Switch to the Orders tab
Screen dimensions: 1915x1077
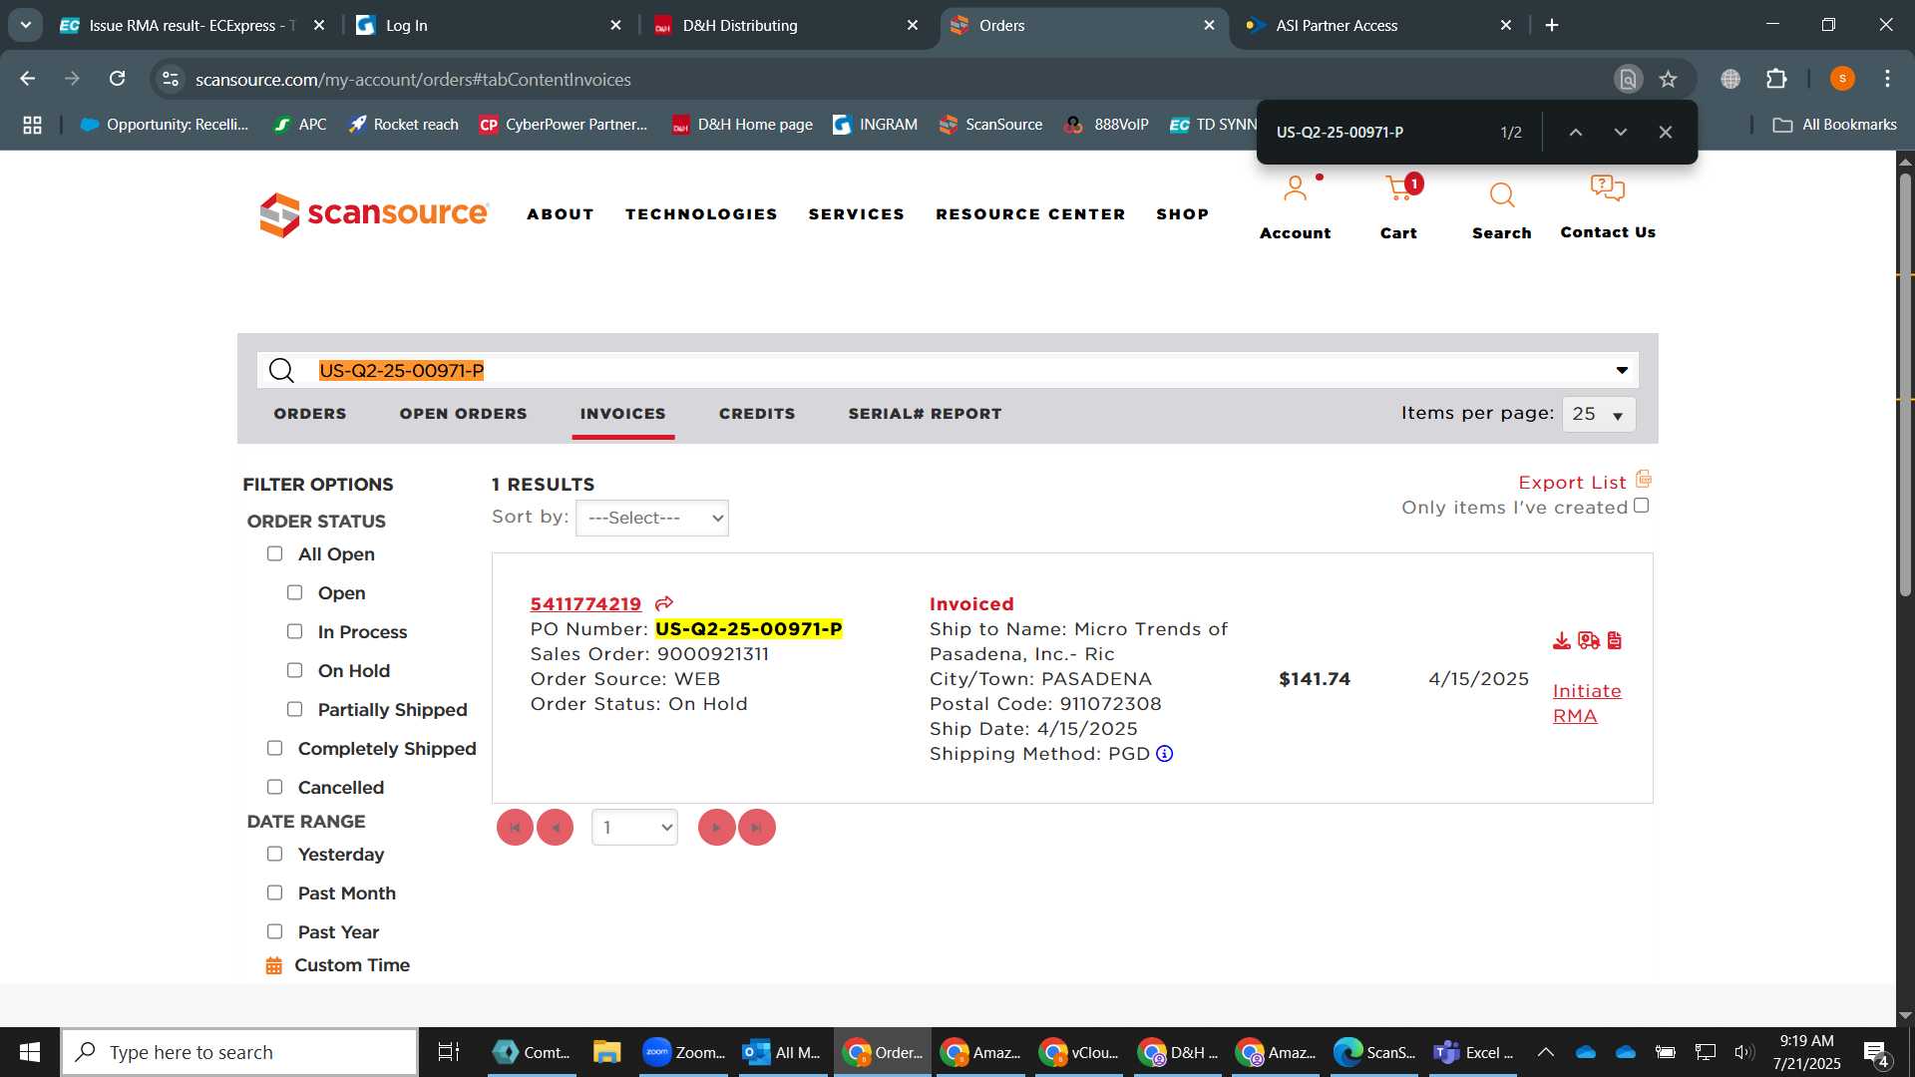(310, 414)
